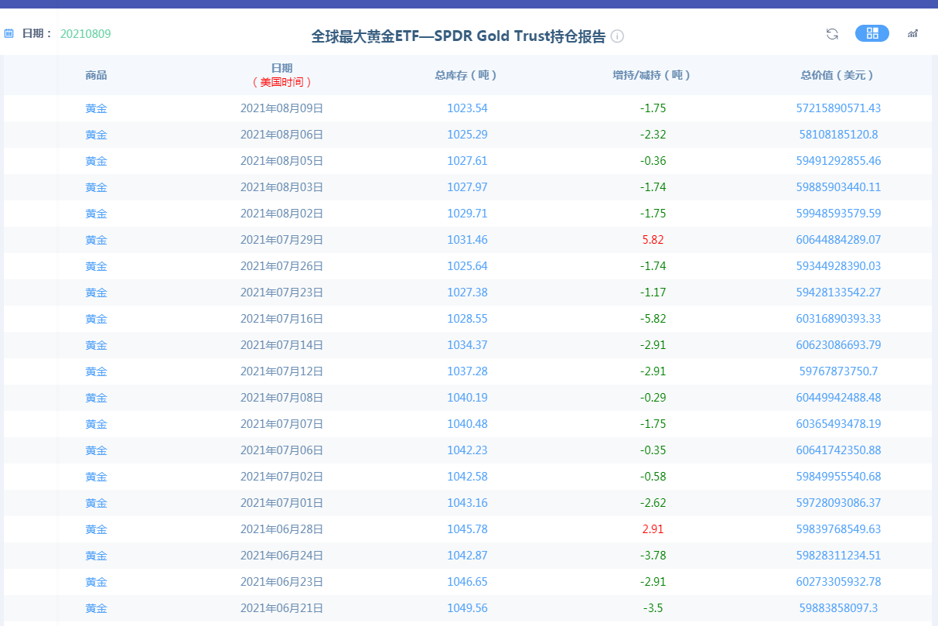The width and height of the screenshot is (938, 626).
Task: Click the change value -0.29
Action: tap(653, 398)
